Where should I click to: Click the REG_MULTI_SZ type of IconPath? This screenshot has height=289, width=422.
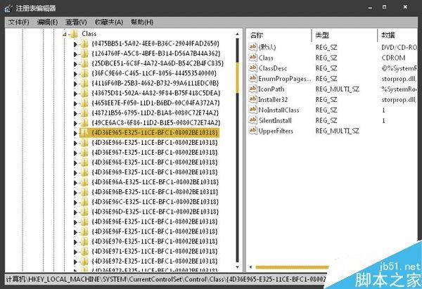337,89
